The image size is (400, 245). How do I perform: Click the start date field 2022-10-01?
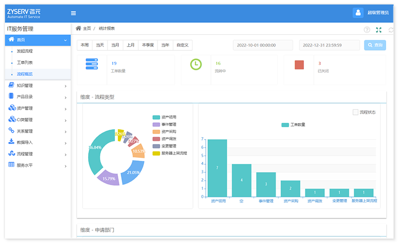coord(263,45)
